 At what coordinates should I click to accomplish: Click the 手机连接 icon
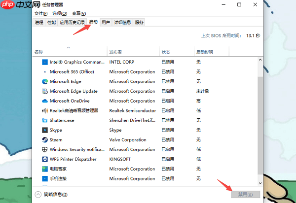pyautogui.click(x=45, y=178)
